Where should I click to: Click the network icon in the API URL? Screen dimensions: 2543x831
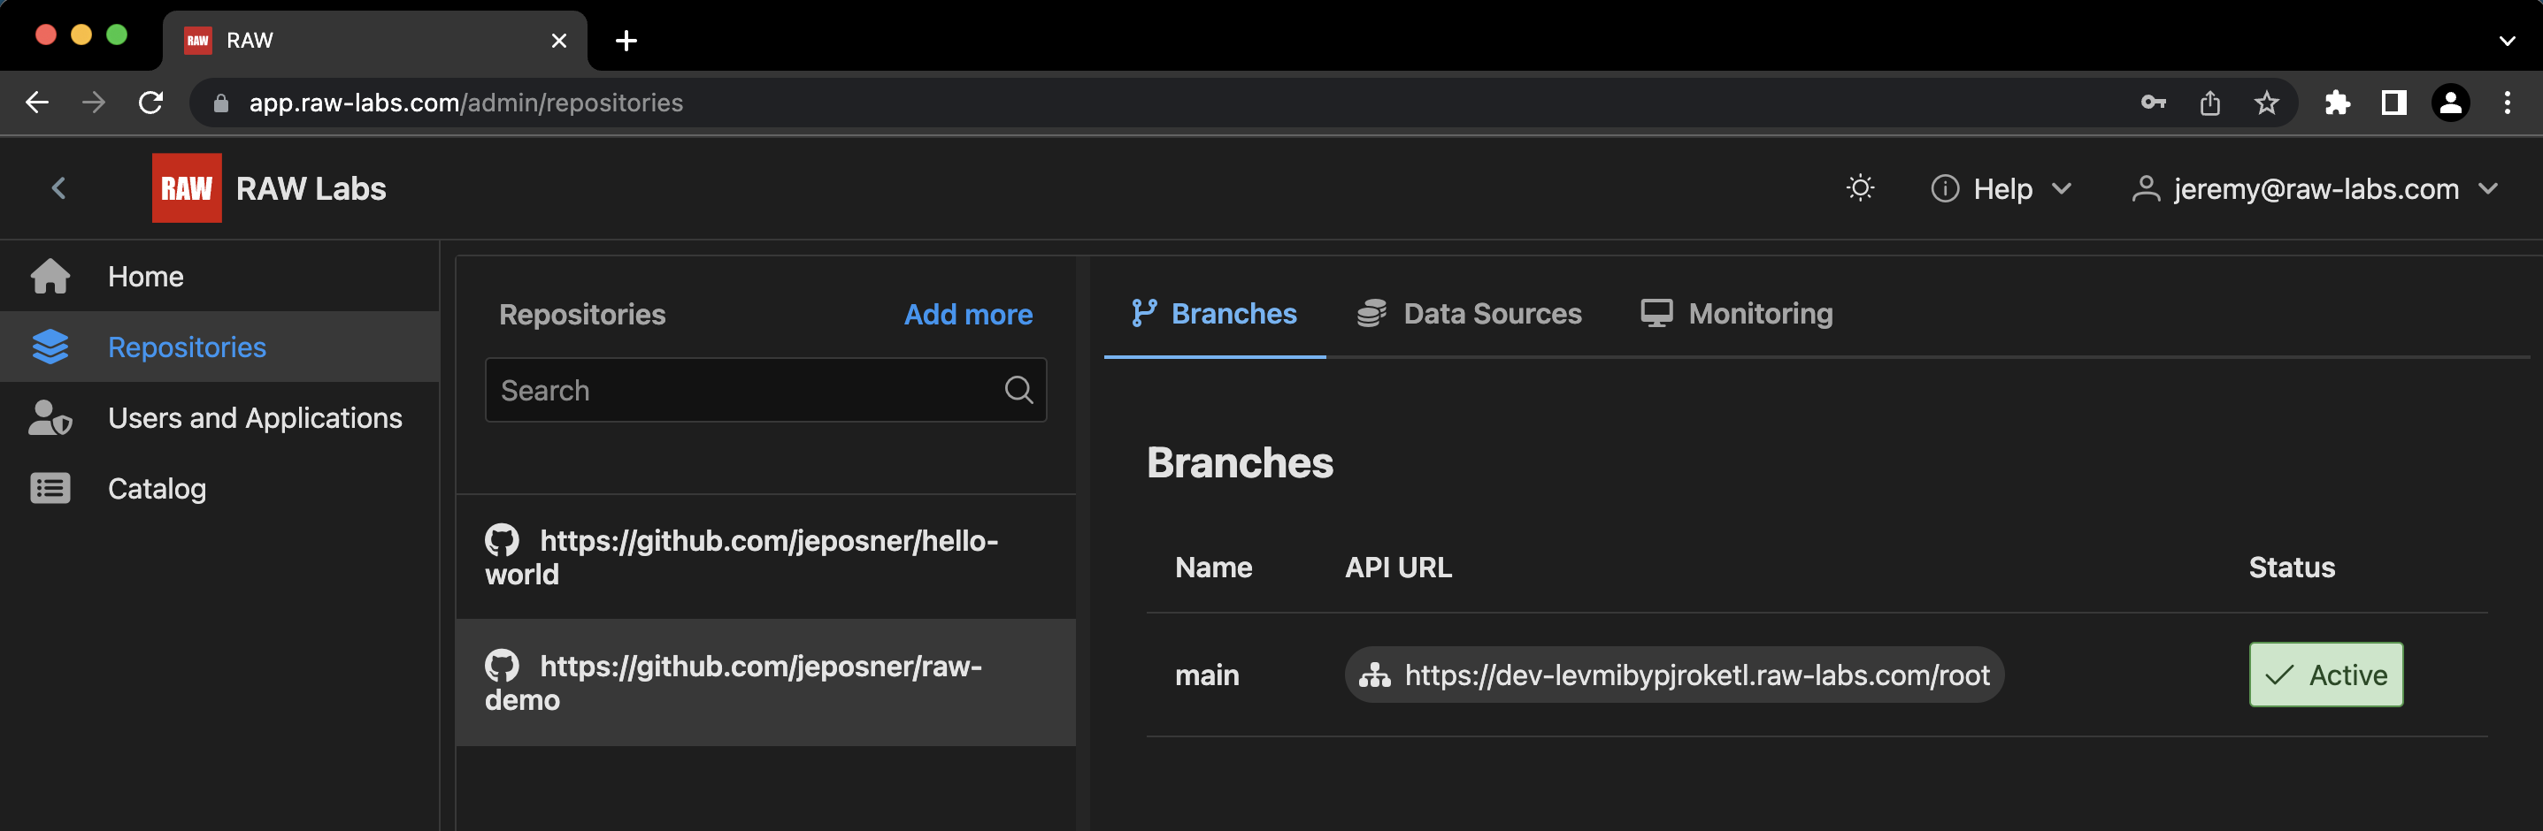(x=1374, y=675)
